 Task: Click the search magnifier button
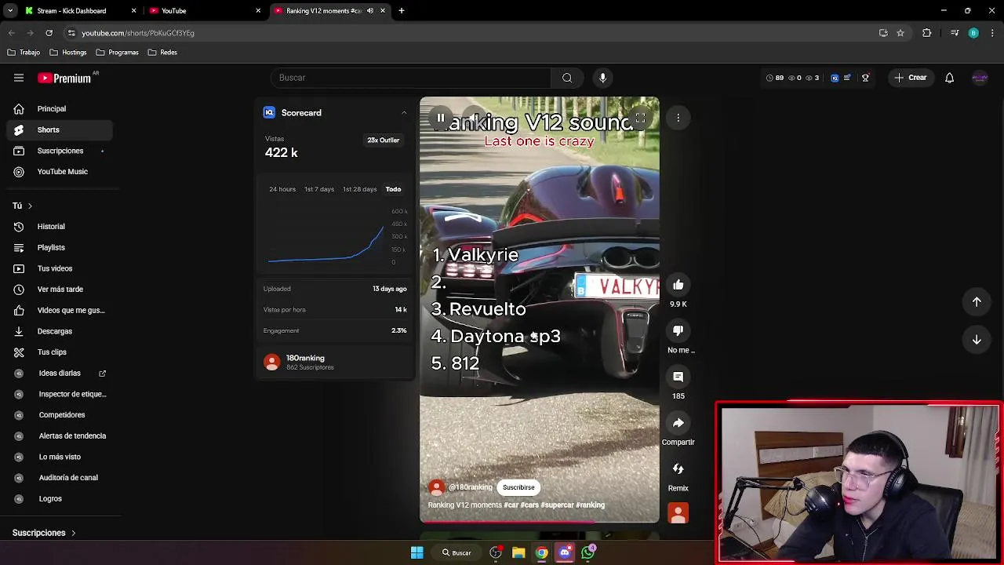tap(567, 78)
